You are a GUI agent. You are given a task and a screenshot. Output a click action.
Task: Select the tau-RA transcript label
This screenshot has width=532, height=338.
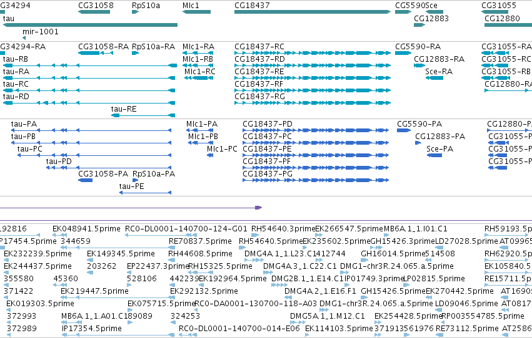[x=16, y=71]
